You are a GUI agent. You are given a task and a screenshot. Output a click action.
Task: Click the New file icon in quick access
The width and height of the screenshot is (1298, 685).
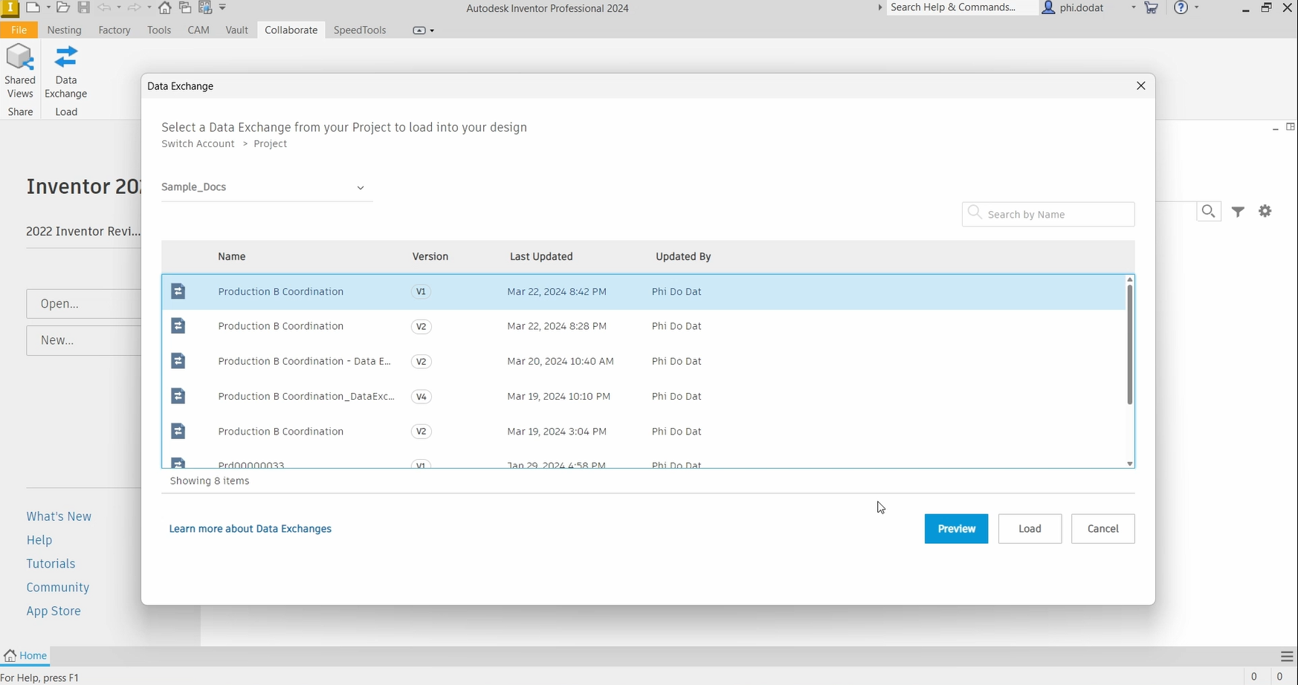(x=33, y=7)
